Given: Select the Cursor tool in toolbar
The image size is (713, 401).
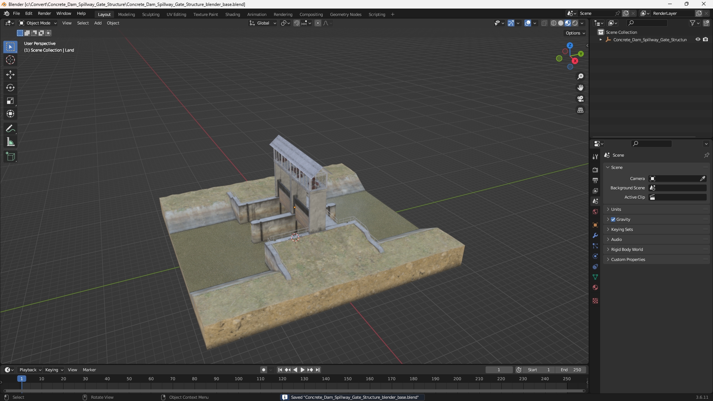Looking at the screenshot, I should pyautogui.click(x=10, y=60).
